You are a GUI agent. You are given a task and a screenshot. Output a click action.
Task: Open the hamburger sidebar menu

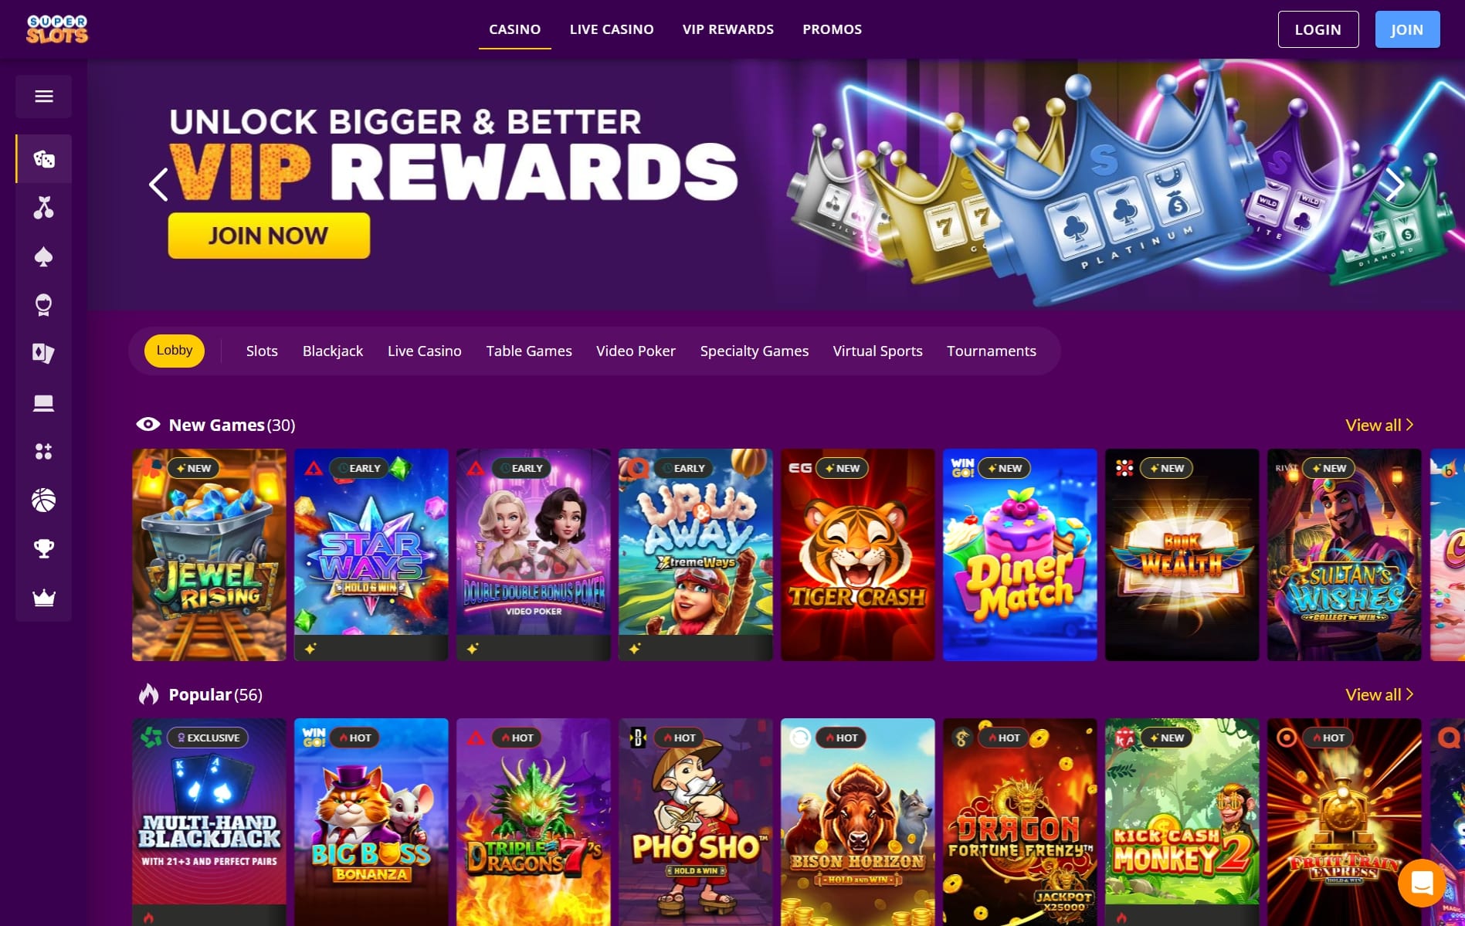[44, 97]
